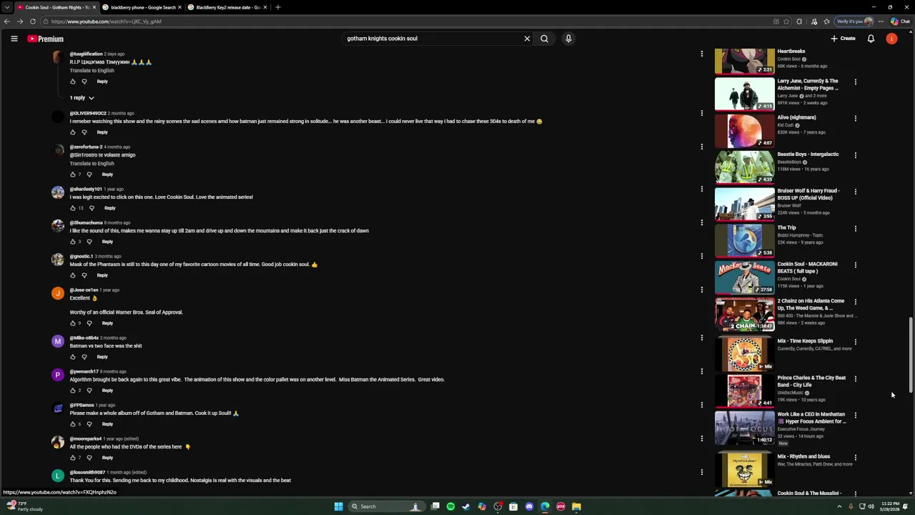This screenshot has width=915, height=515.
Task: Open the taskbar clock and date
Action: point(890,506)
